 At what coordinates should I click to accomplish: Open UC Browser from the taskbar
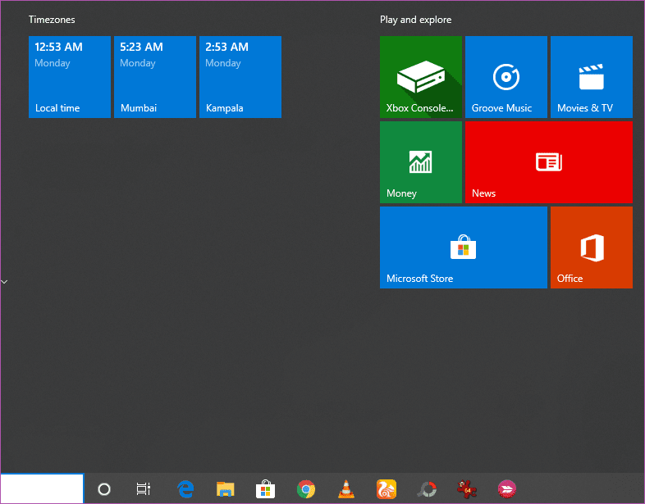(x=387, y=488)
